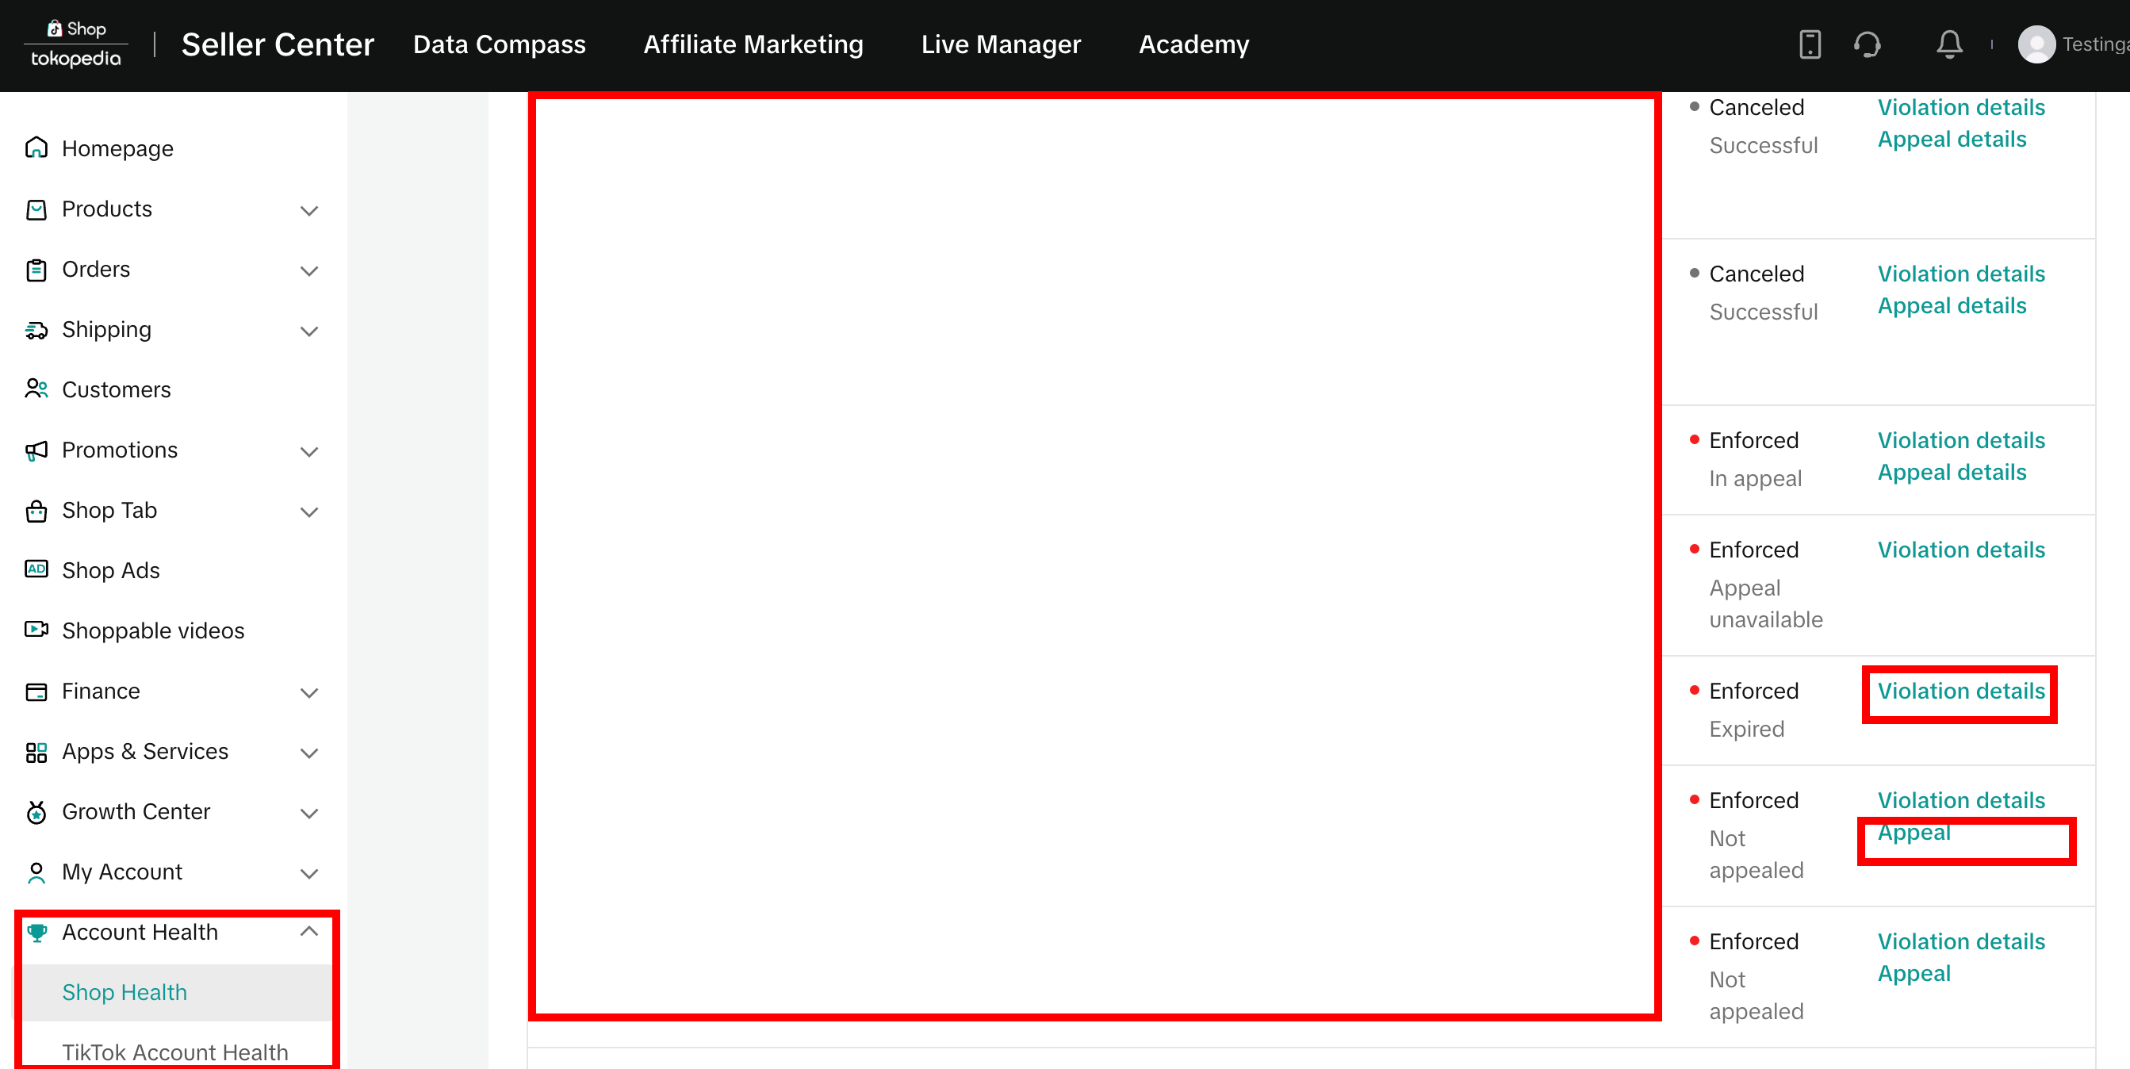This screenshot has width=2130, height=1069.
Task: Open Violation details for Expired row
Action: [1960, 692]
